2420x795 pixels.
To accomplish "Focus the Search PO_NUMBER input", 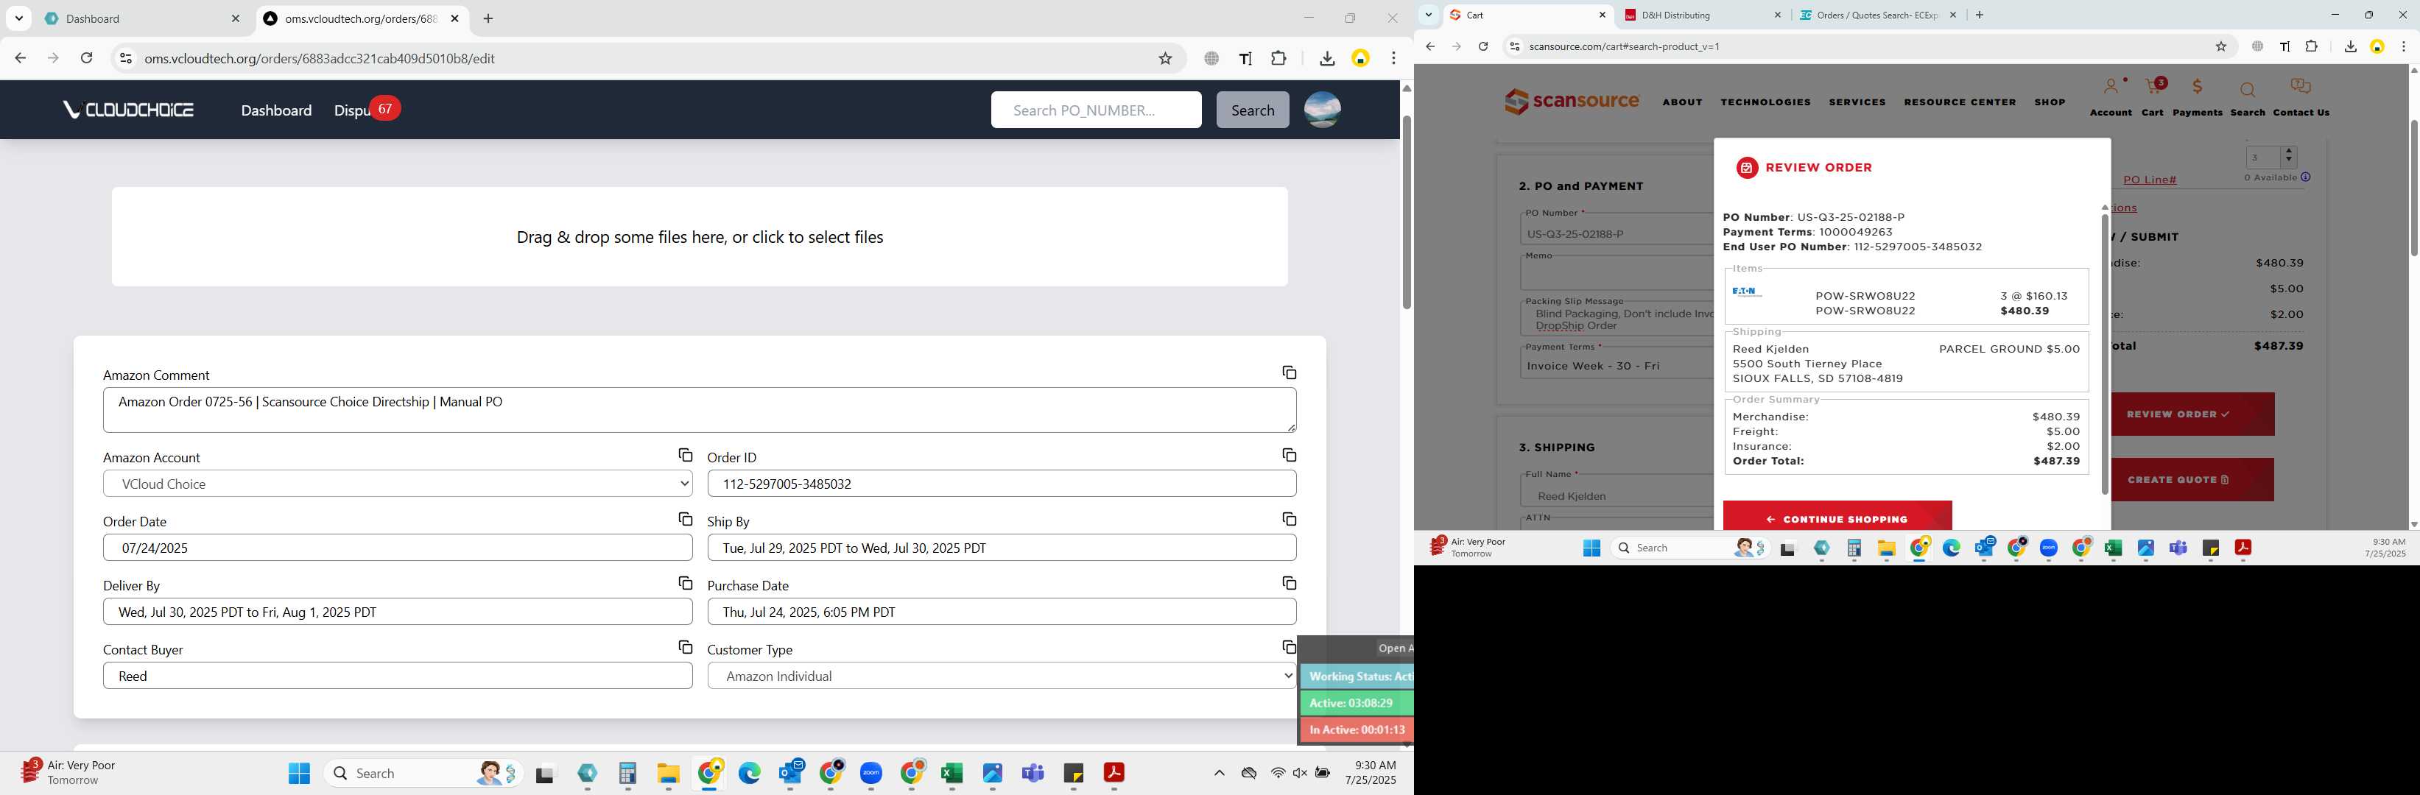I will (1095, 110).
